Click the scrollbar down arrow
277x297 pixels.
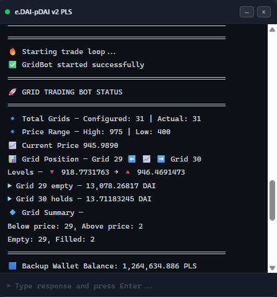click(272, 268)
